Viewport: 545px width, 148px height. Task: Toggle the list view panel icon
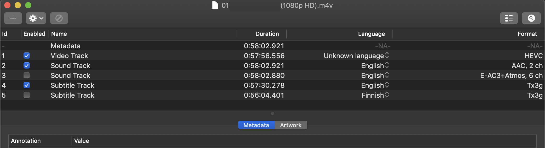pos(509,18)
